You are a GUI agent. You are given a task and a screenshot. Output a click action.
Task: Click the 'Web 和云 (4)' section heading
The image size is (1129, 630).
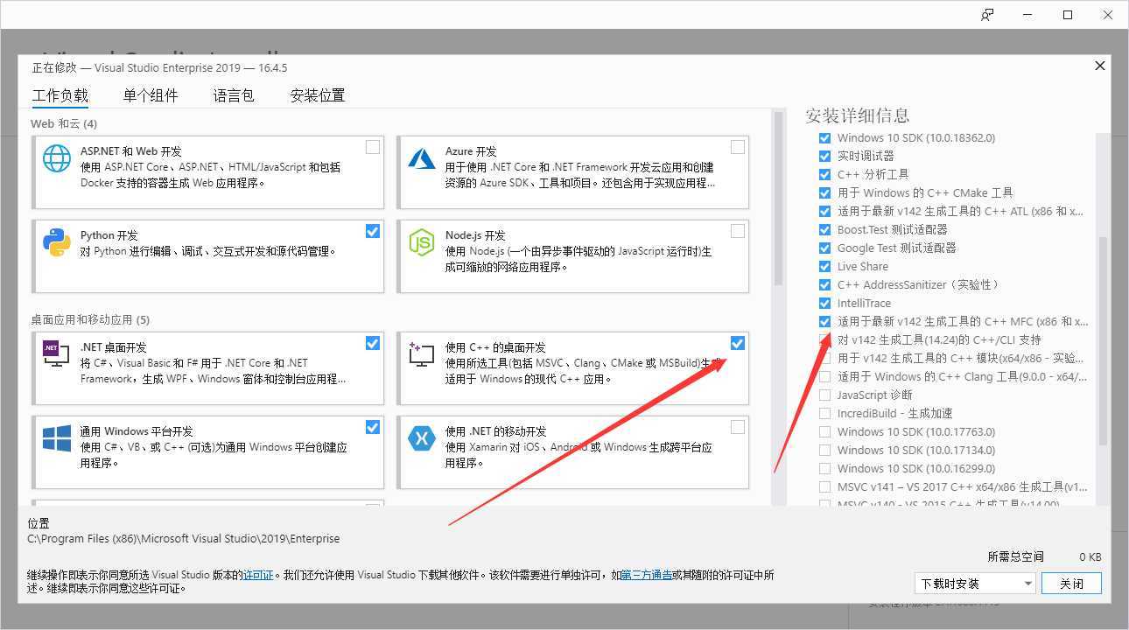(64, 123)
